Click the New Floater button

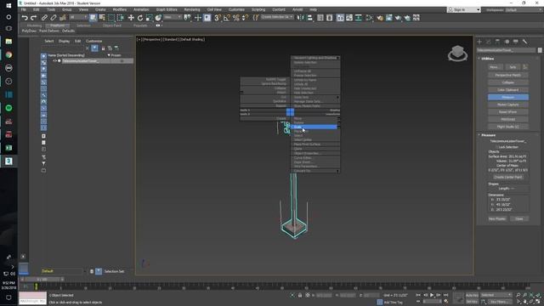[497, 219]
